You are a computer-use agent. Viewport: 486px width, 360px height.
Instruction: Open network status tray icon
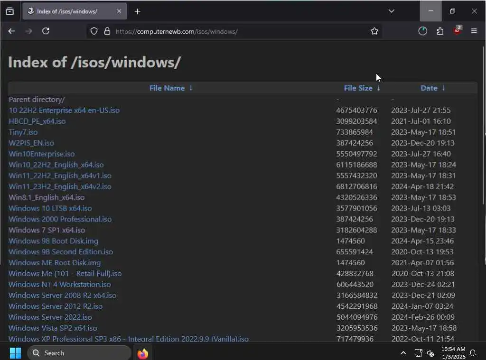coord(419,353)
